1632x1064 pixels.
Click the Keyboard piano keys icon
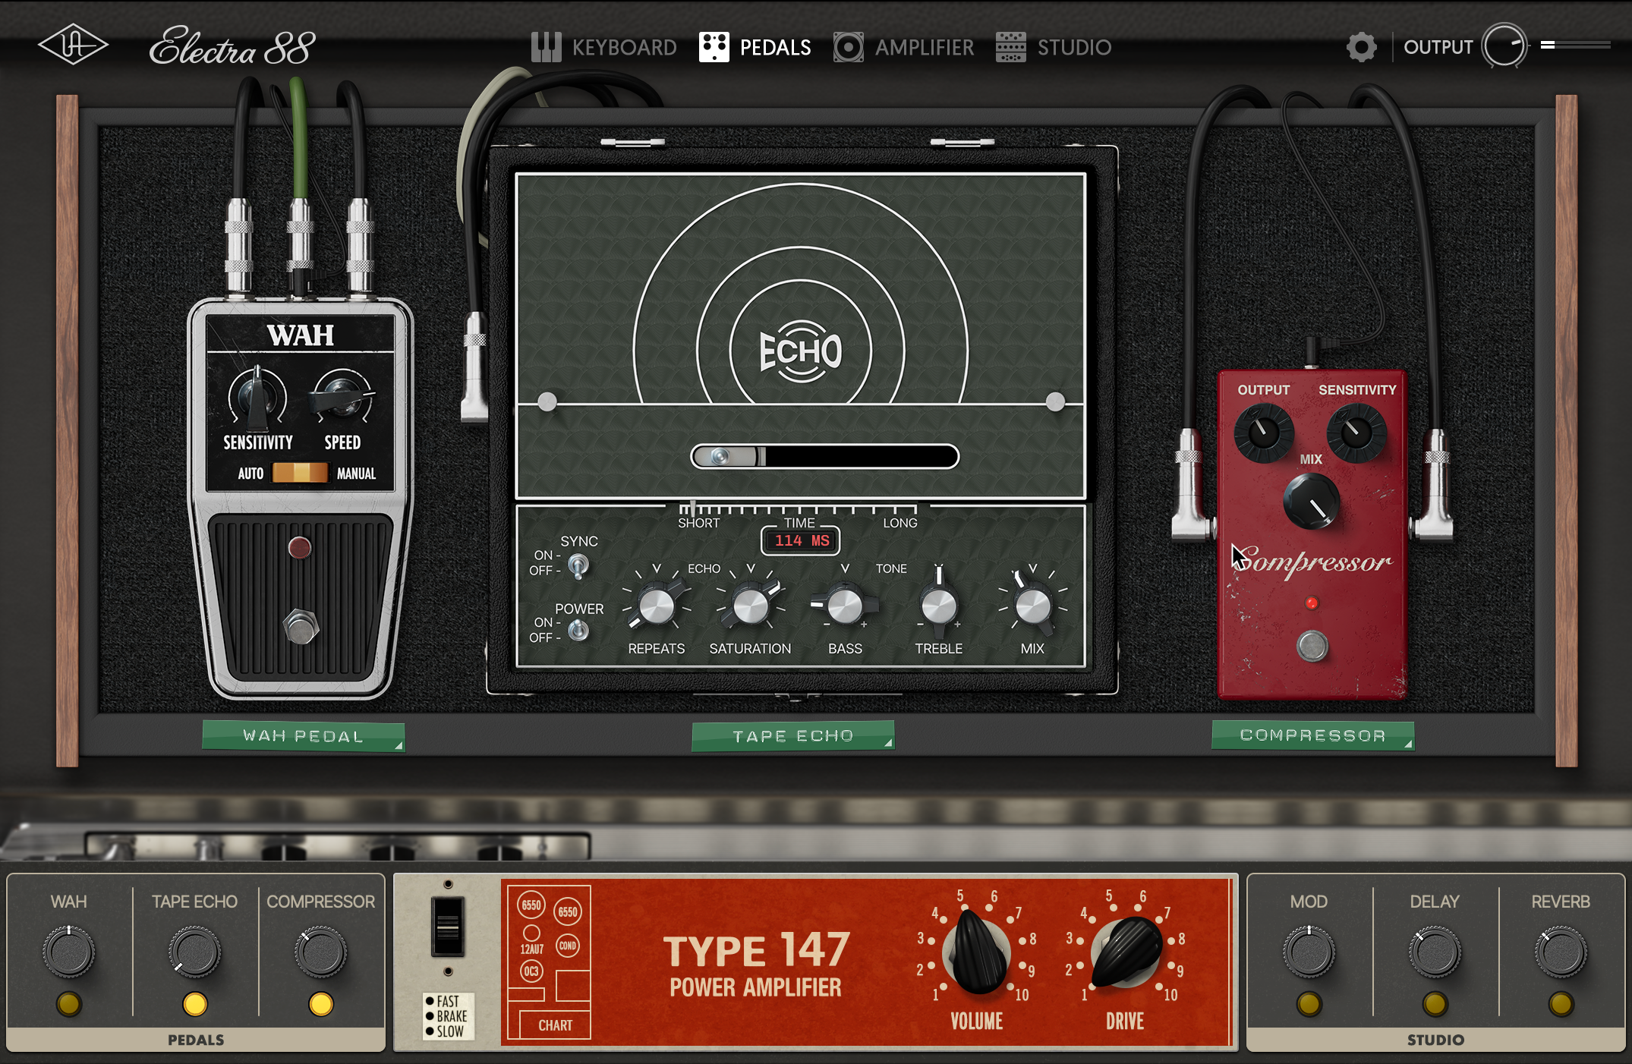coord(546,47)
